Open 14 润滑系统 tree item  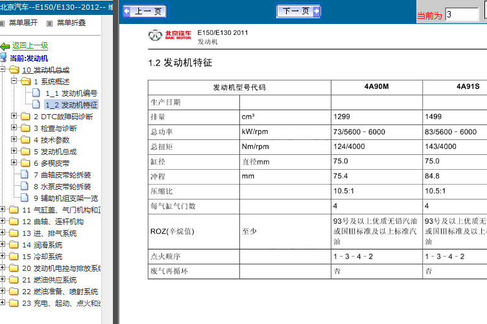pyautogui.click(x=42, y=245)
